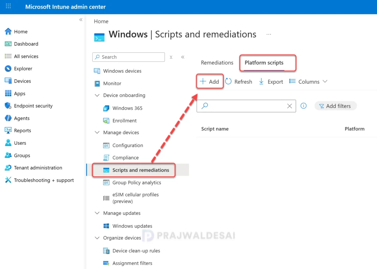This screenshot has height=269, width=377.
Task: Collapse the main left navigation pane
Action: 81,20
